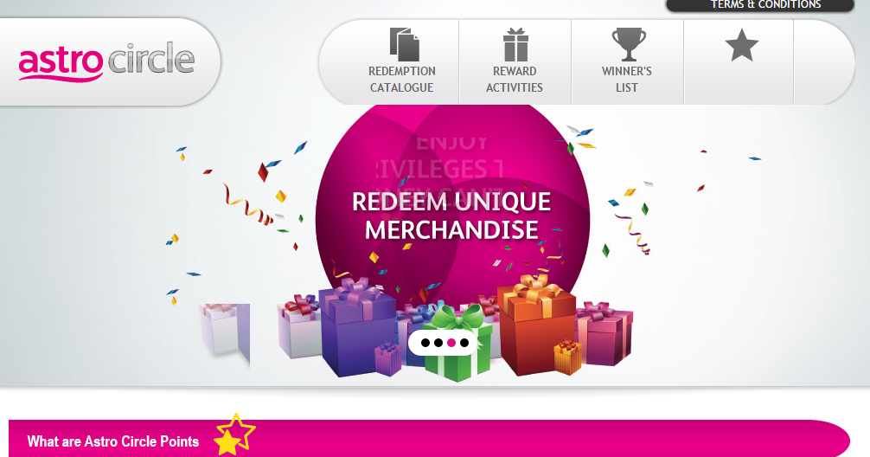This screenshot has height=457, width=870.
Task: Click the pink active carousel dot
Action: click(x=451, y=343)
